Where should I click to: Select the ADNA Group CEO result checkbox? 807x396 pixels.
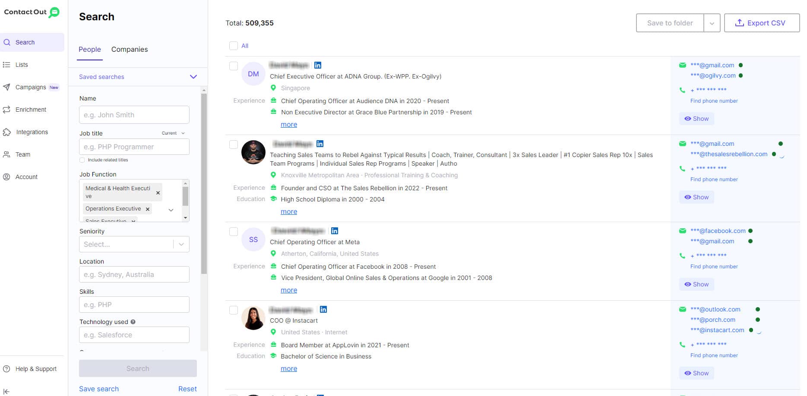pos(234,66)
